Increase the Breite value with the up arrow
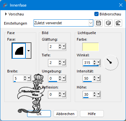126x121 pixels. tap(25, 77)
